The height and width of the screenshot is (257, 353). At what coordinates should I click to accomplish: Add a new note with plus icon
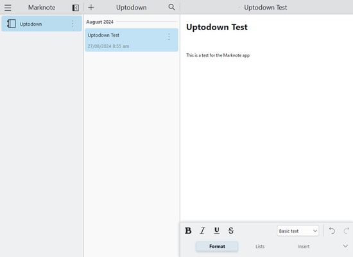pyautogui.click(x=91, y=8)
